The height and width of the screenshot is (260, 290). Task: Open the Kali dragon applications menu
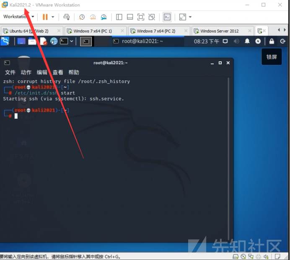pos(5,41)
